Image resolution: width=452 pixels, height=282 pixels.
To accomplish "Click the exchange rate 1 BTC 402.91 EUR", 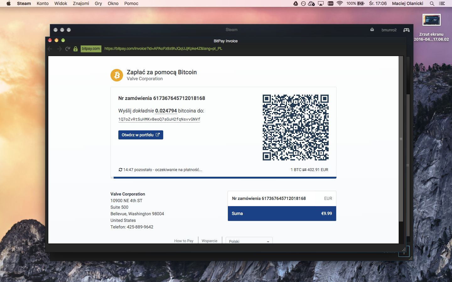I will point(309,170).
